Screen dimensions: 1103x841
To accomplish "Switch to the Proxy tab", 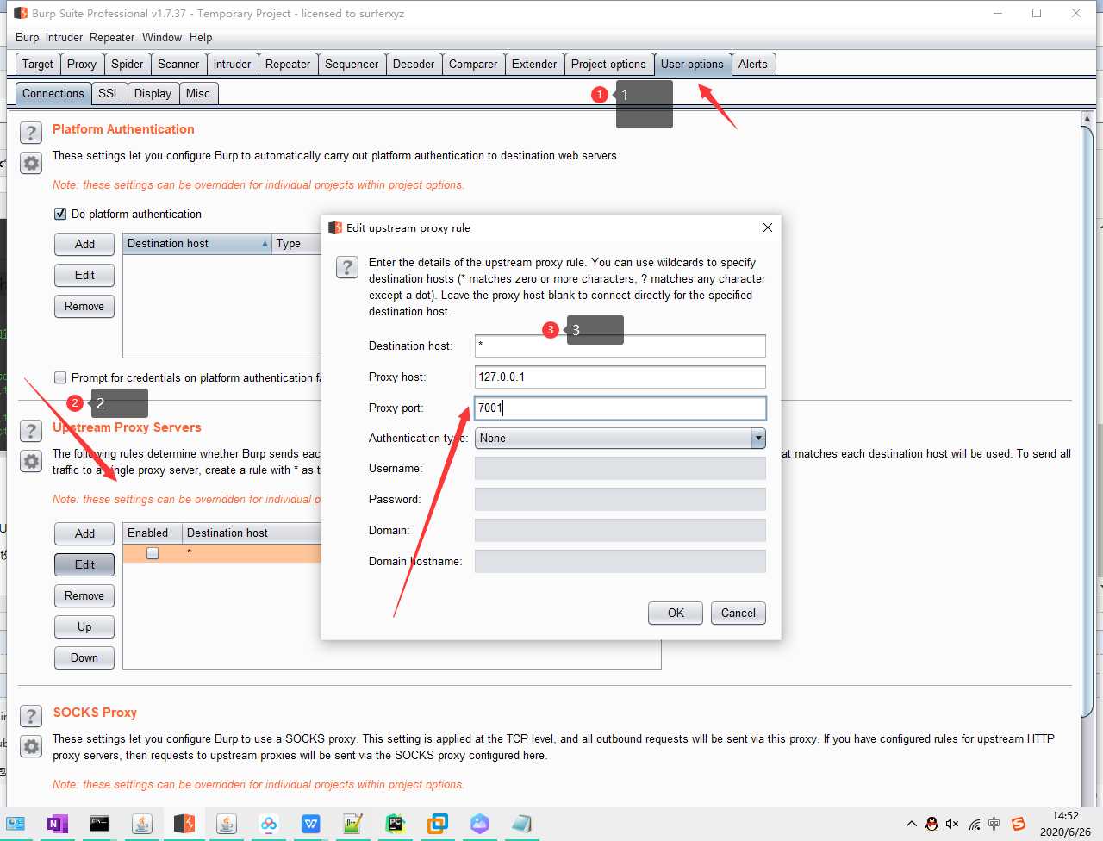I will [82, 64].
